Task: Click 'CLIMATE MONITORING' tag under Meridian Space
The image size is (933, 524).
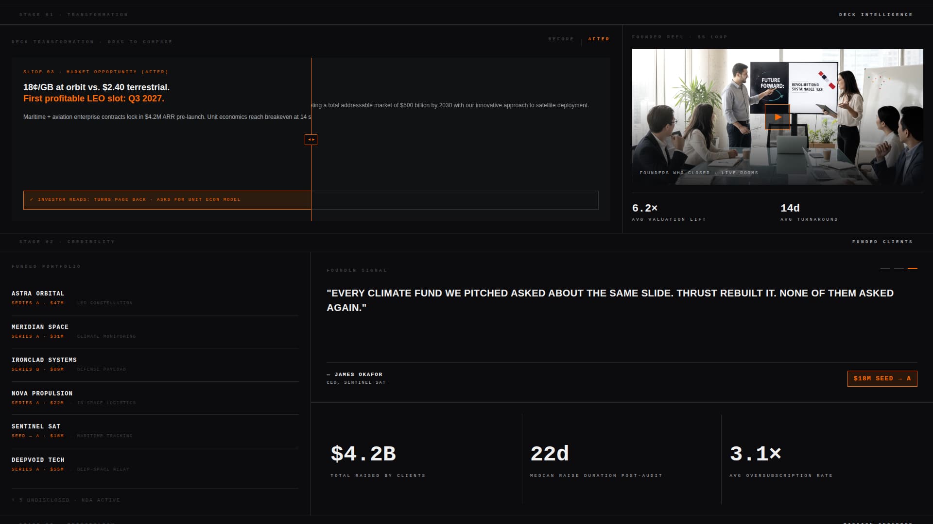Action: click(106, 336)
